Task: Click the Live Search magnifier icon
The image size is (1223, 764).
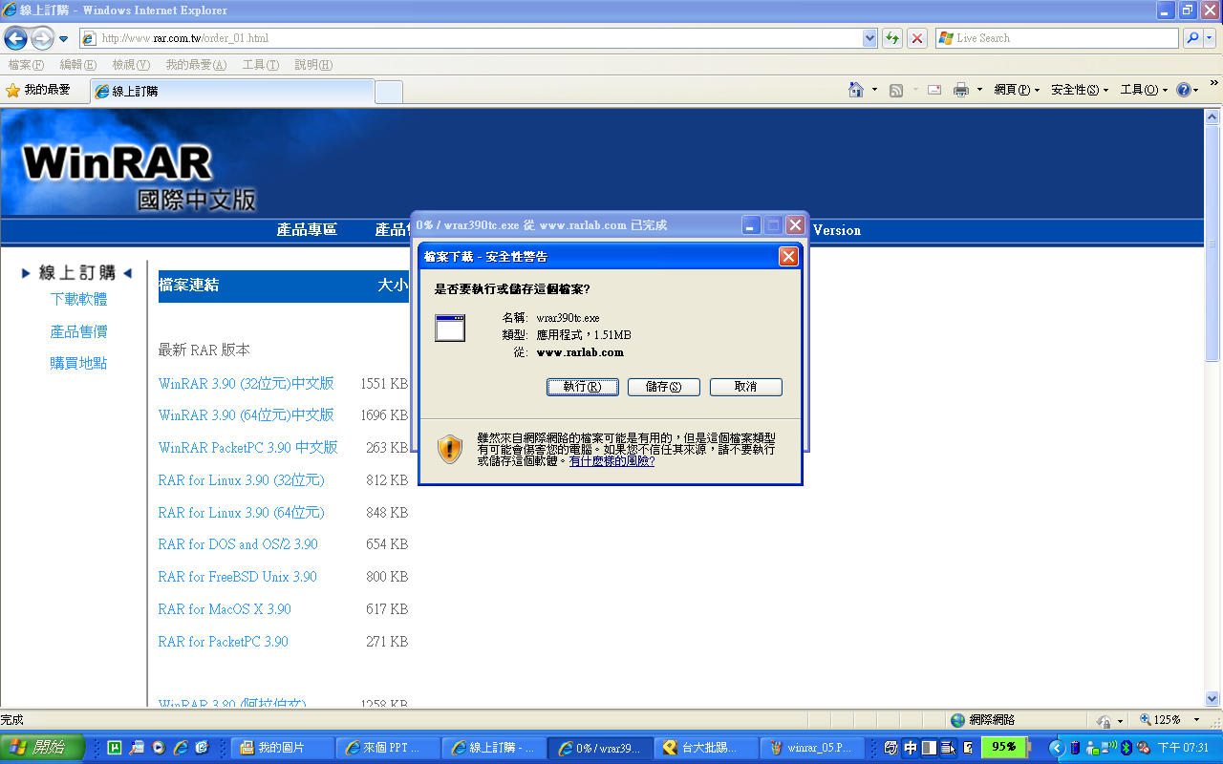Action: coord(1192,38)
